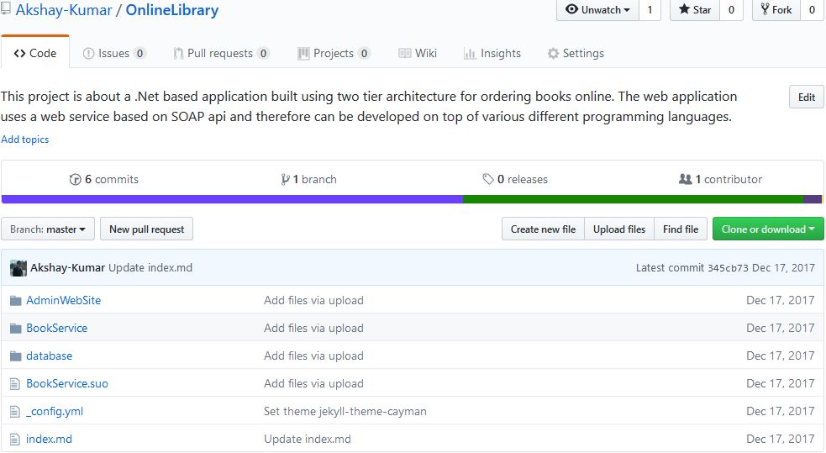Screen dimensions: 826x453
Task: Open the Unwatch dropdown
Action: pyautogui.click(x=598, y=9)
